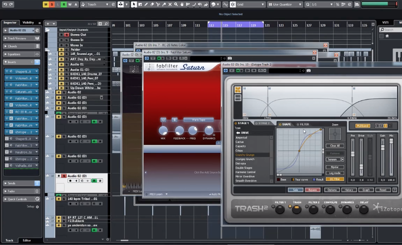Toggle the Multiband button in Trash 2
Viewport: 402px width, 245px height.
[363, 126]
